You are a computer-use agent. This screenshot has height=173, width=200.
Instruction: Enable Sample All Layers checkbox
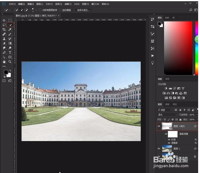coord(40,10)
